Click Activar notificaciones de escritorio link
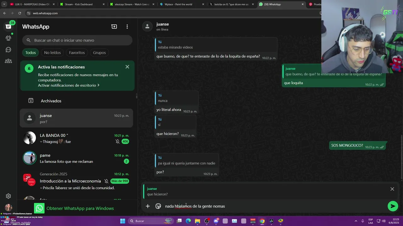The height and width of the screenshot is (226, 403). 69,85
